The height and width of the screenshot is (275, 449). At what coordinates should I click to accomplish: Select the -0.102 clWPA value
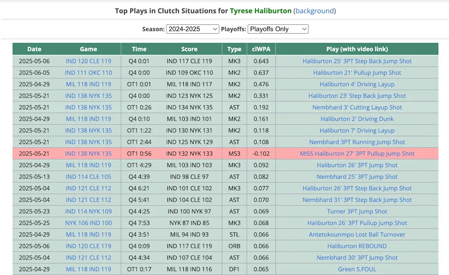click(261, 153)
